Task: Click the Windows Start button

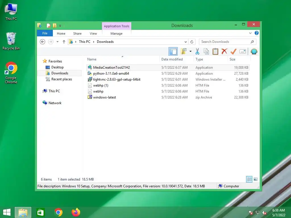Action: (7, 212)
